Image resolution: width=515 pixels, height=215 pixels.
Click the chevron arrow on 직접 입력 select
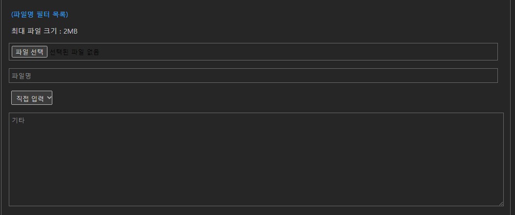49,98
